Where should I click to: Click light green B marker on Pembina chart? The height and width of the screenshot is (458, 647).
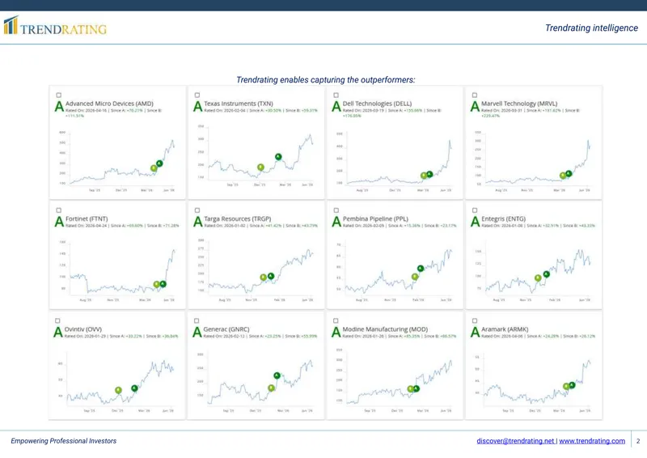[415, 277]
